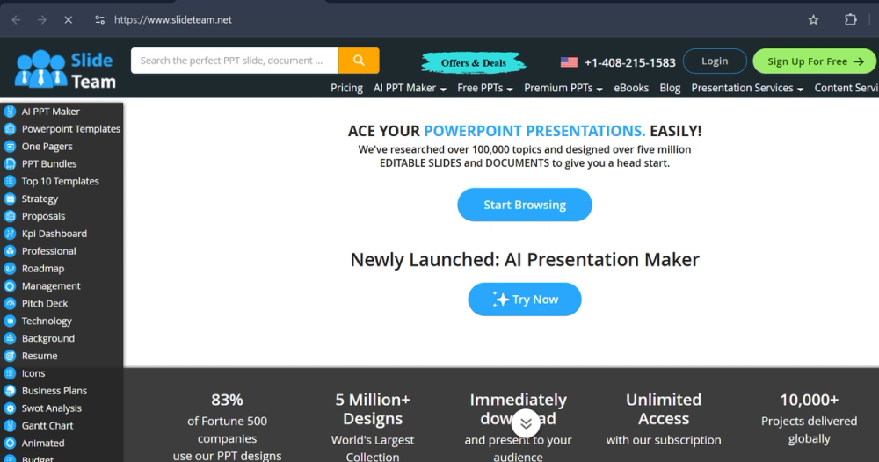Open the eBooks menu item
This screenshot has width=879, height=462.
631,88
